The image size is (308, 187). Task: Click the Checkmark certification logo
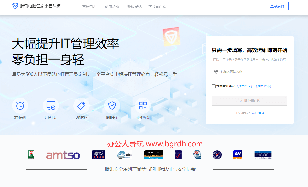tap(178, 155)
